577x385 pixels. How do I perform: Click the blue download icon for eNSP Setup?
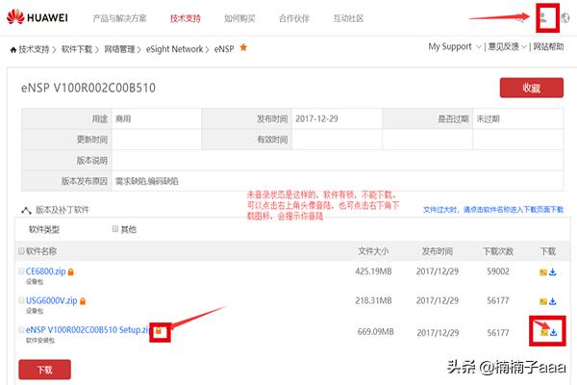point(554,333)
